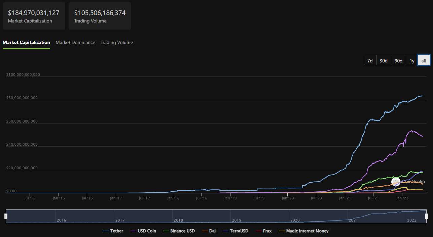The image size is (433, 237).
Task: Select the 1y time range
Action: (412, 60)
